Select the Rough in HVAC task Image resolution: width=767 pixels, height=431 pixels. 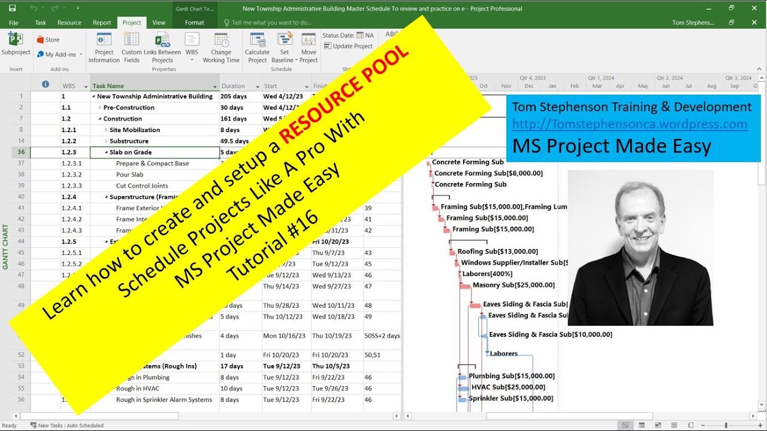[x=137, y=388]
